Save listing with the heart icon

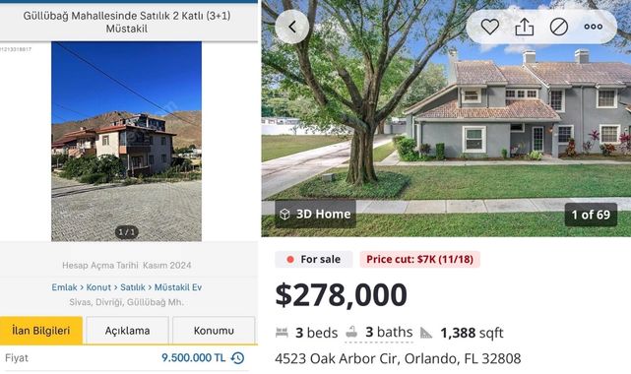[490, 27]
